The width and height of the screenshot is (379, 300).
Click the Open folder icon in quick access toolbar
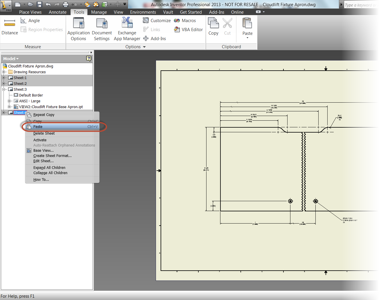31,4
